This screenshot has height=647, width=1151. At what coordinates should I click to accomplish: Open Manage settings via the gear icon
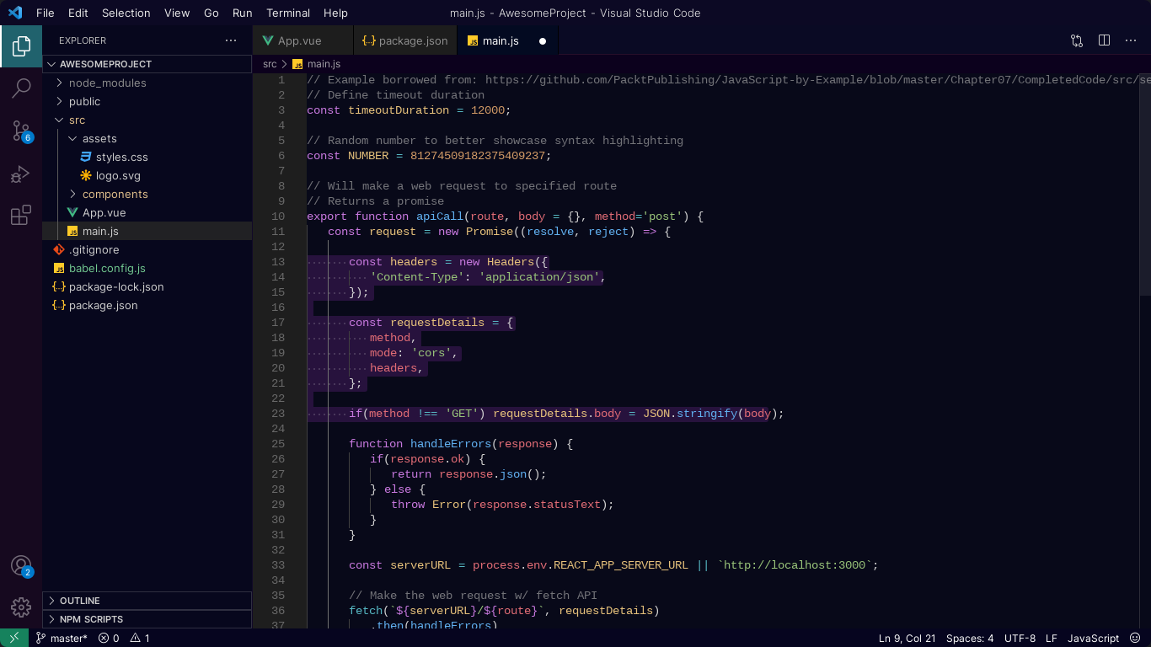21,607
